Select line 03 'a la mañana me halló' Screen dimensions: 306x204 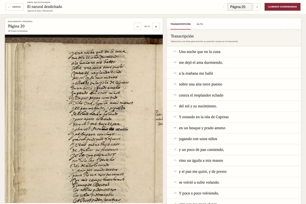pos(234,73)
